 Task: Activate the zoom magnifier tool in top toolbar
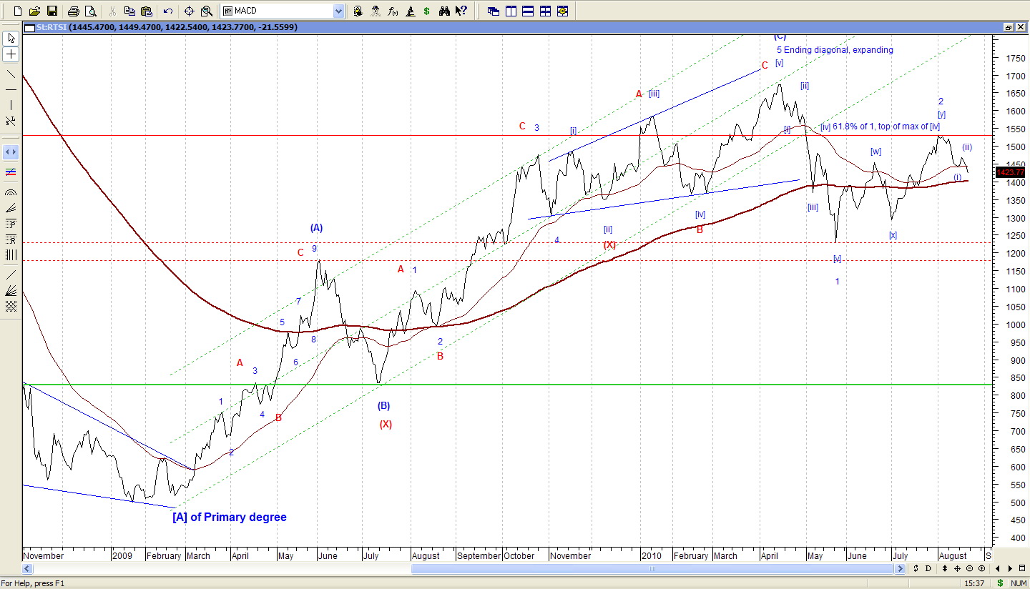(x=207, y=11)
